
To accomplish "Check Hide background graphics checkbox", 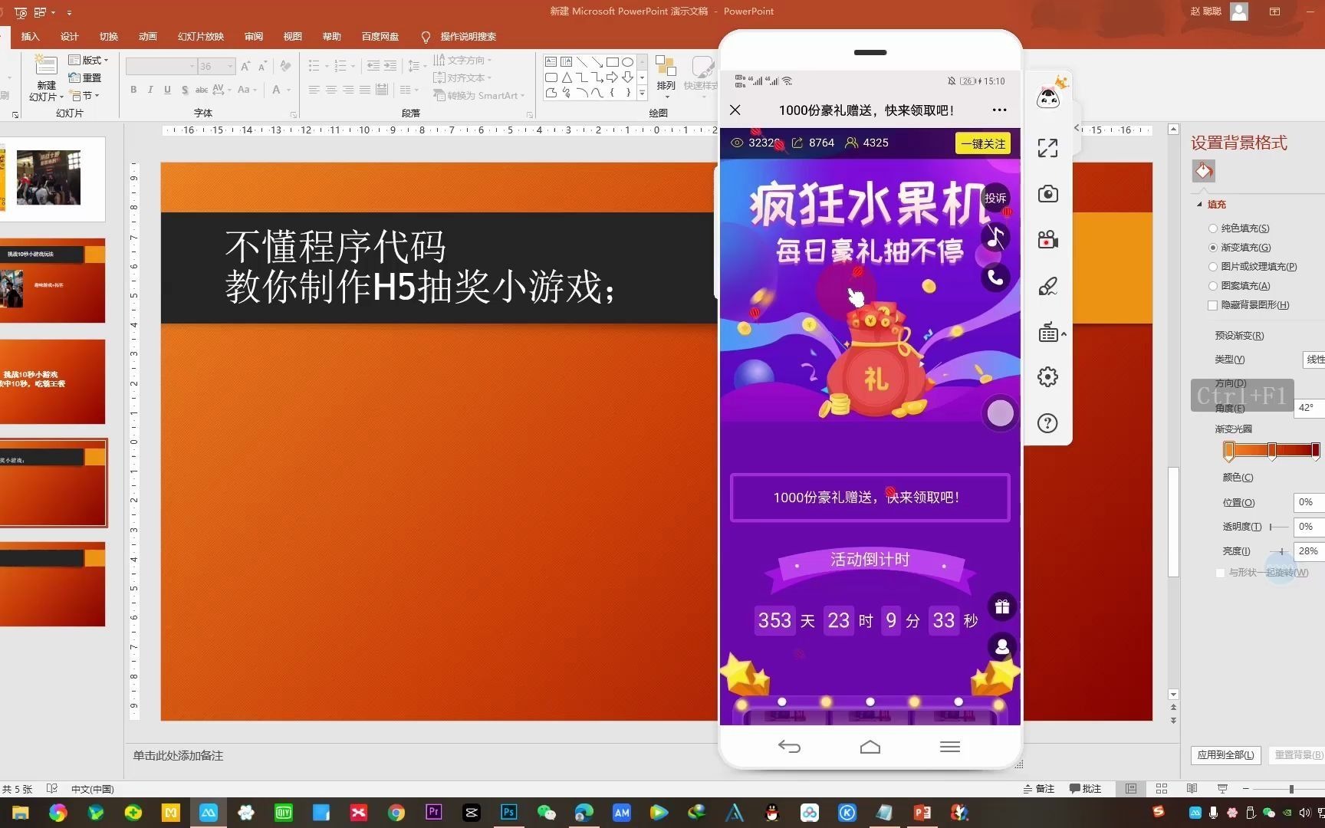I will tap(1212, 305).
